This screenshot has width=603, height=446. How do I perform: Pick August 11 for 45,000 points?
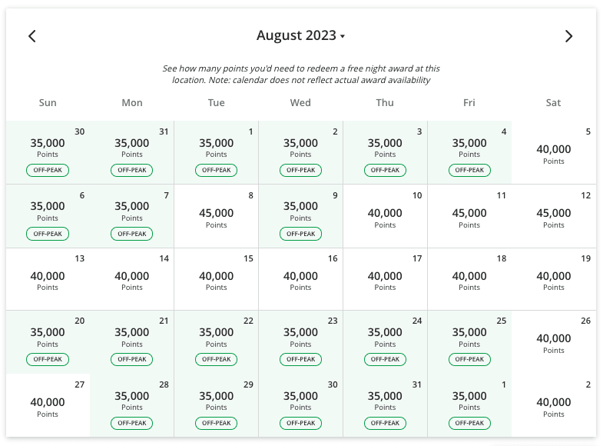(x=469, y=216)
